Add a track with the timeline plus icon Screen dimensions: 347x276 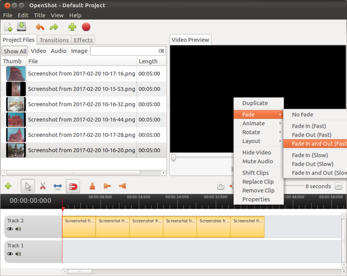[8, 186]
